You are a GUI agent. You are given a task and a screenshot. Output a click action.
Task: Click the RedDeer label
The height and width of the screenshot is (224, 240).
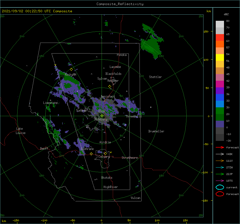(113, 81)
